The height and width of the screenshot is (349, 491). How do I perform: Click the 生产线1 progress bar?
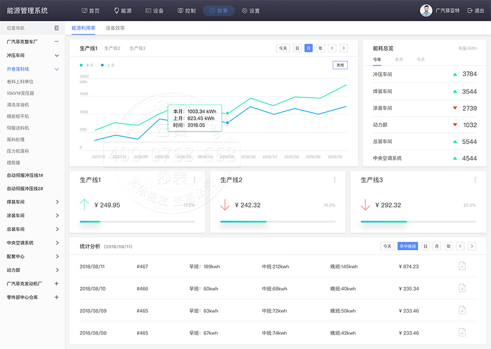tap(137, 222)
